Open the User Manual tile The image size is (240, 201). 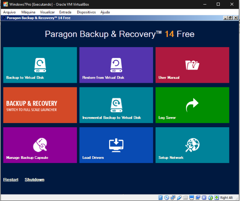tap(192, 65)
